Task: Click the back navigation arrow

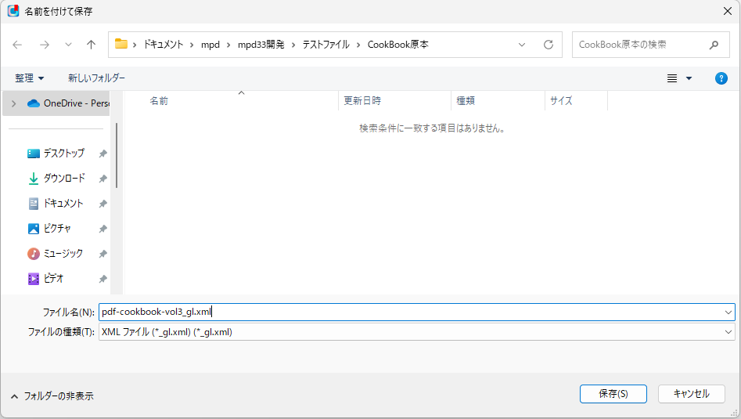Action: click(17, 45)
